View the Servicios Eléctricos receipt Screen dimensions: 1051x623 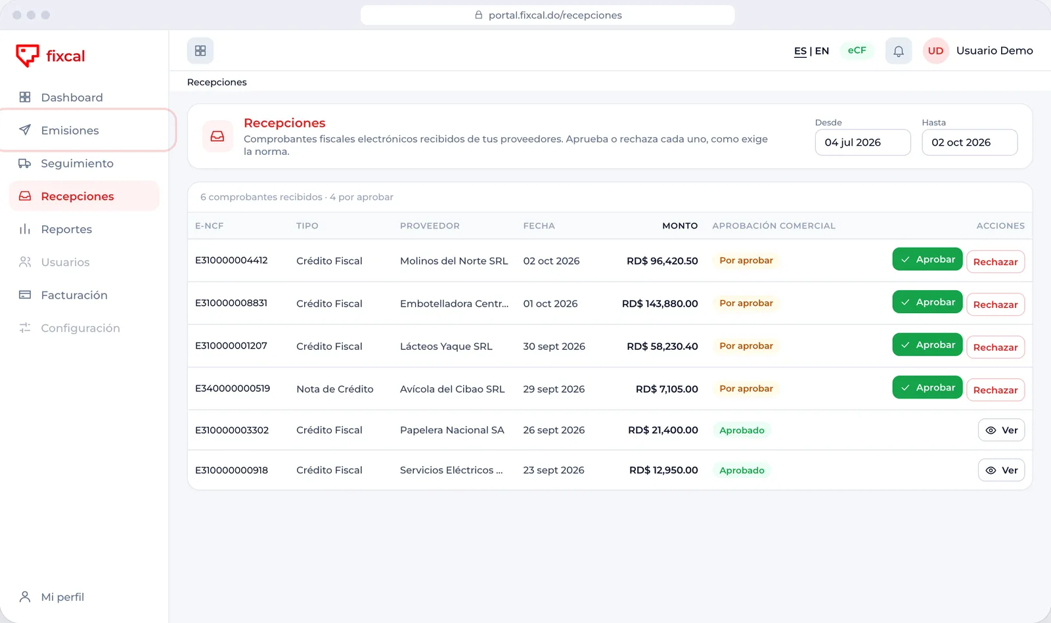(1001, 470)
